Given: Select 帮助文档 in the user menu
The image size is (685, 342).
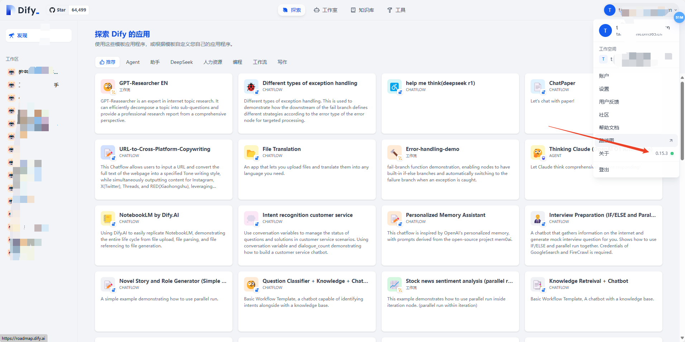Looking at the screenshot, I should [636, 128].
